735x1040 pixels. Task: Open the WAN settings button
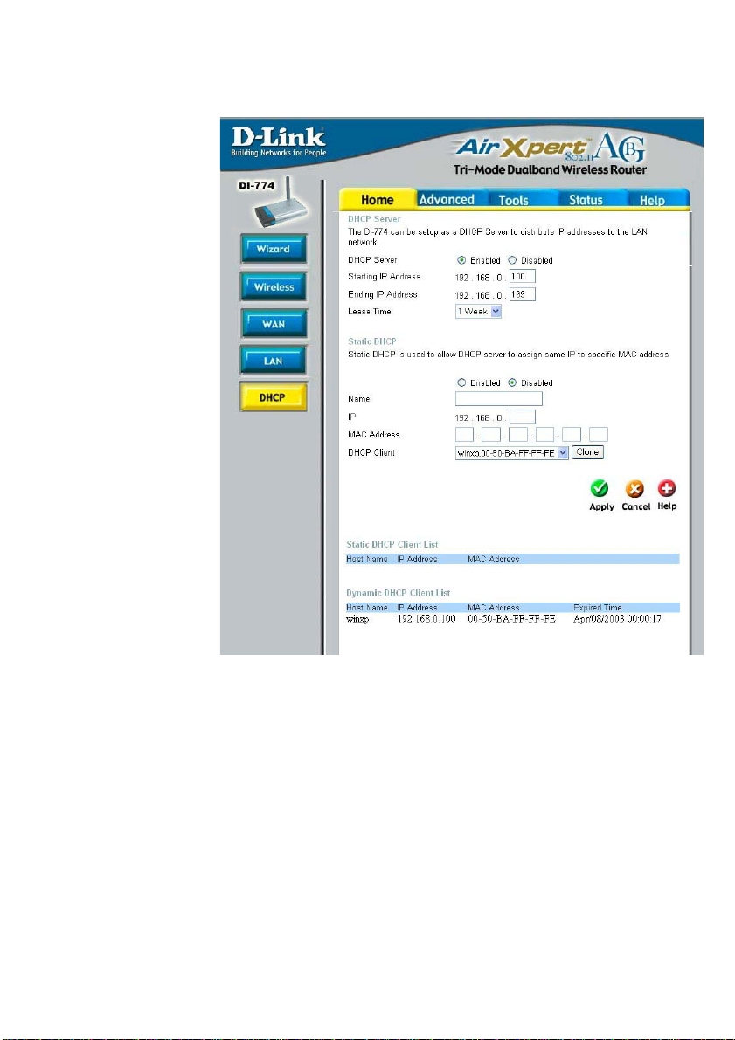pos(274,324)
